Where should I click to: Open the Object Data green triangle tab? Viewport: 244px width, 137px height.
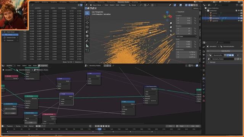tap(204, 92)
